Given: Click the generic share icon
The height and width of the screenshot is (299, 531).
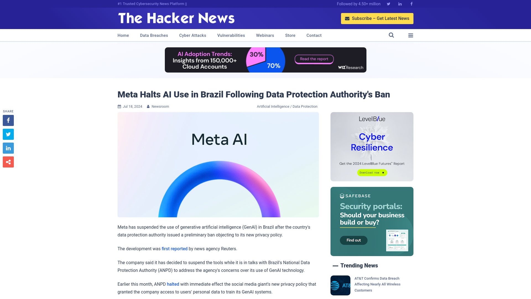Looking at the screenshot, I should point(8,162).
